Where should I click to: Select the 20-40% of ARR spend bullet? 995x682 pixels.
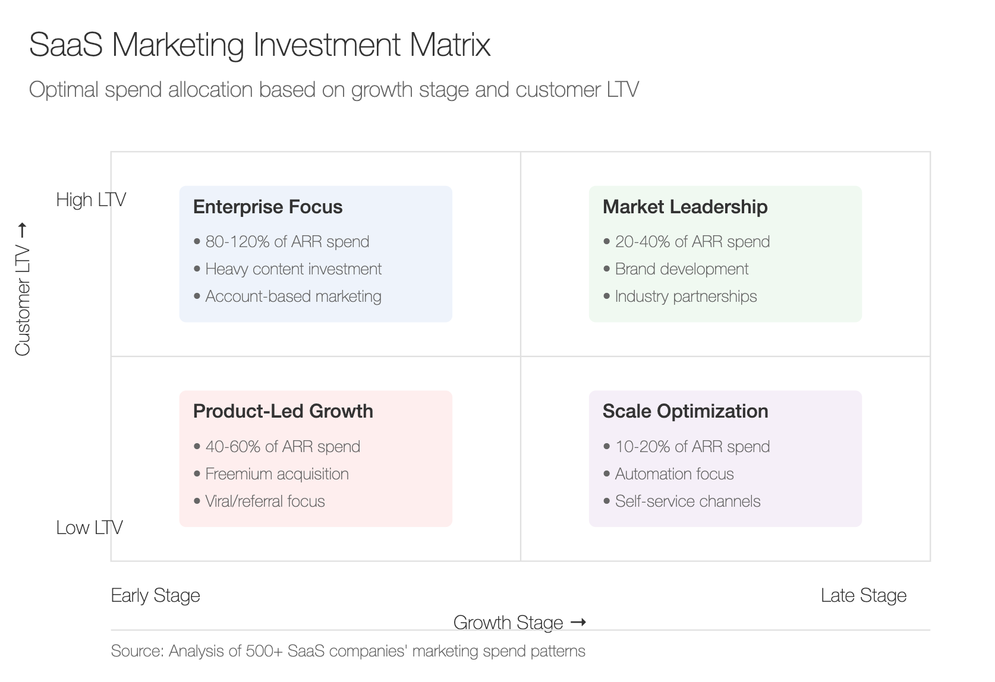[687, 242]
